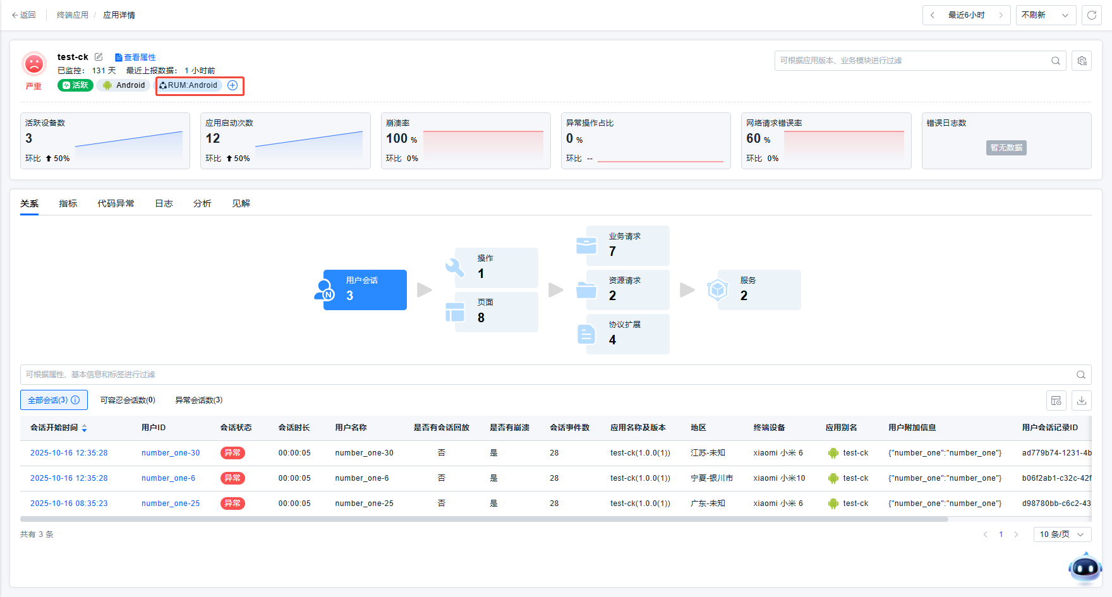Open the filter settings gear icon
Viewport: 1112px width, 597px height.
1082,61
